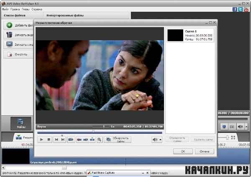Click the Объединить сцены button
This screenshot has width=251, height=177.
177,139
